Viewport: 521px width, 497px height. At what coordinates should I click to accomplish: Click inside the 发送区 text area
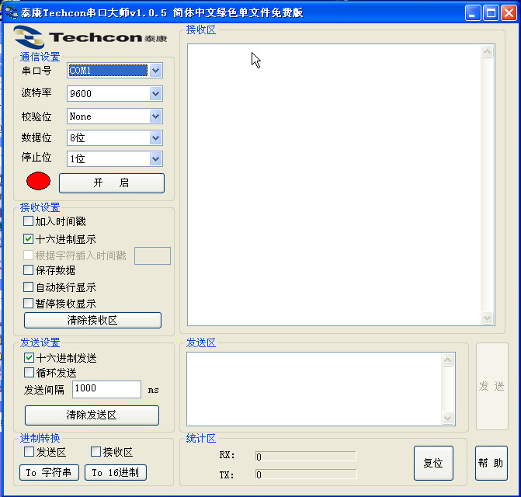[314, 389]
